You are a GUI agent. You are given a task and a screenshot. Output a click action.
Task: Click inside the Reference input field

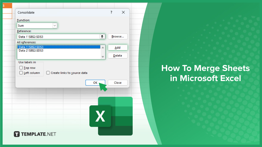(x=58, y=37)
